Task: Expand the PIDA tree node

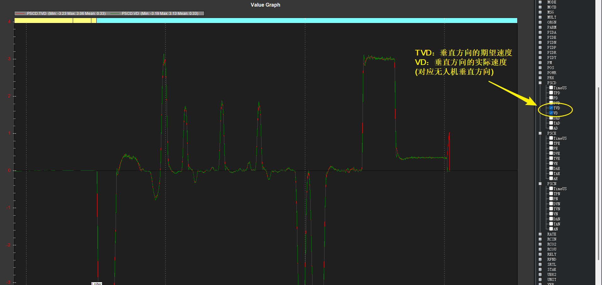Action: click(x=540, y=32)
